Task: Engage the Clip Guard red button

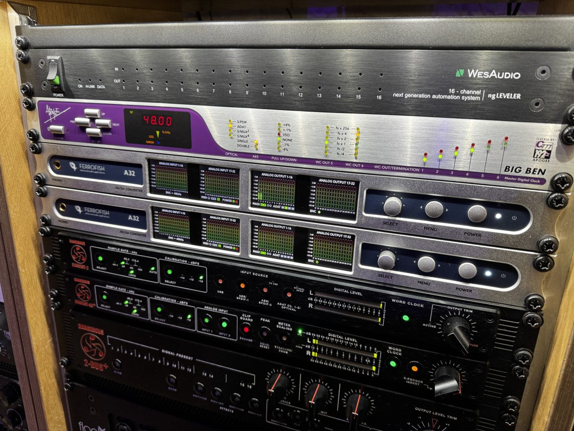Action: point(246,329)
